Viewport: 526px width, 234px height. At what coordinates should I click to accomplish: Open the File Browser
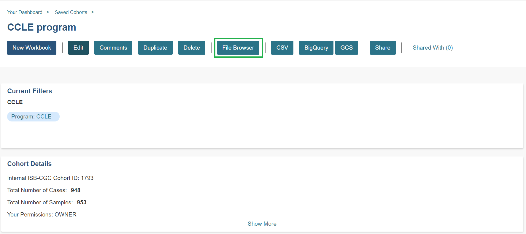point(238,48)
